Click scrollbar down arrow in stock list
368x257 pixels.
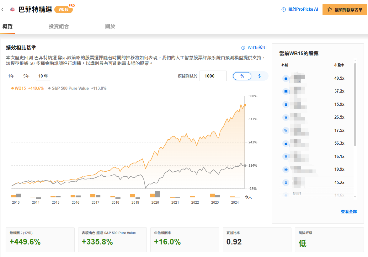(355, 197)
